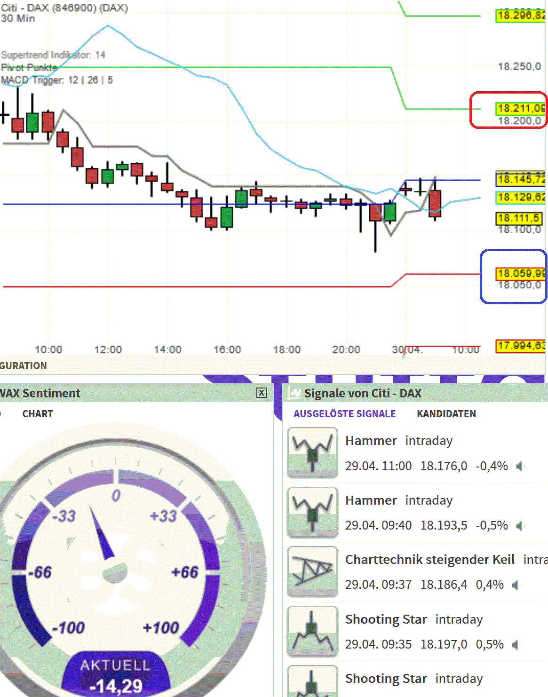Click the line-chart icon in Signale header

(293, 393)
